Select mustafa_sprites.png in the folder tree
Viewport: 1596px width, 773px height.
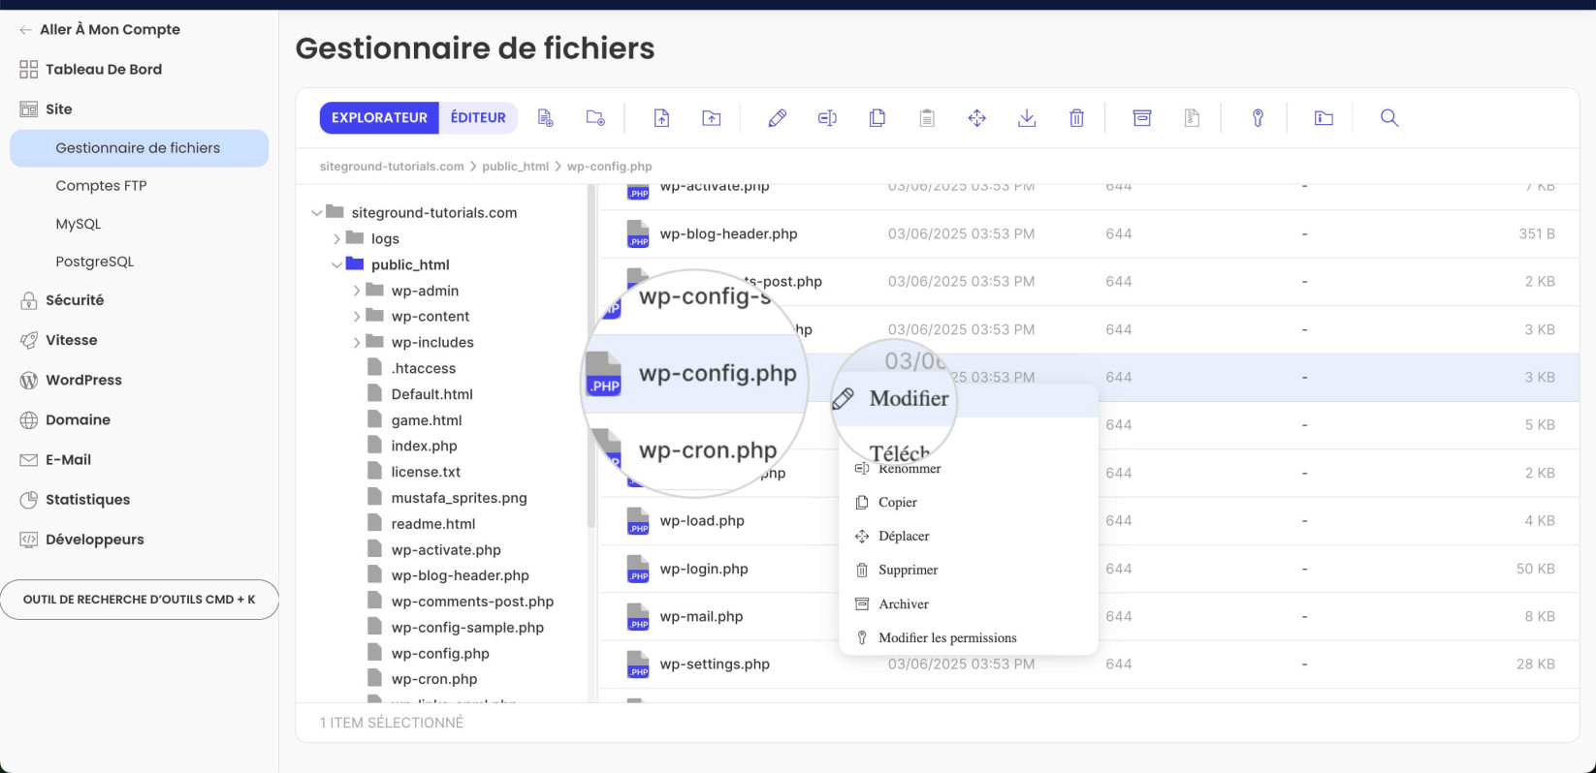point(459,498)
